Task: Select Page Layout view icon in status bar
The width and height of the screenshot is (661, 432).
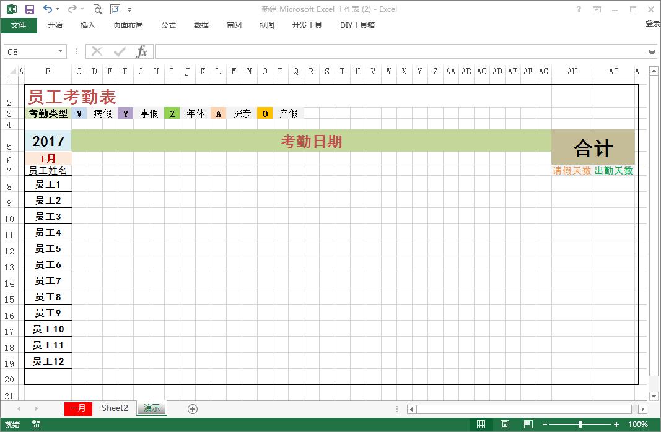Action: [504, 424]
